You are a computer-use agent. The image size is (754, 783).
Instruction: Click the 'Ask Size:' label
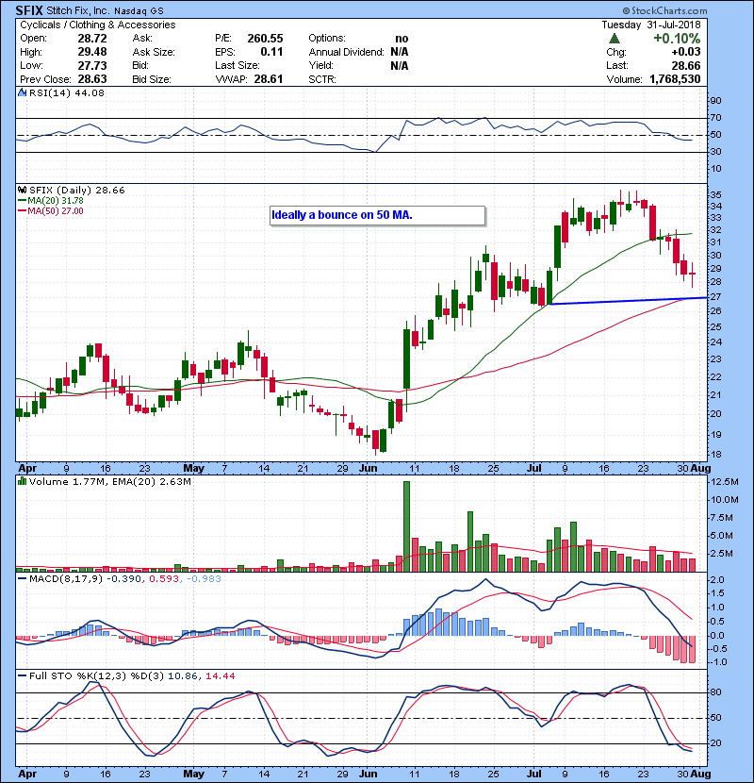[154, 52]
